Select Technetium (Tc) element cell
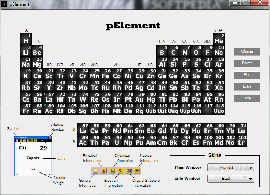Image resolution: width=270 pixels, height=195 pixels. coord(94,86)
